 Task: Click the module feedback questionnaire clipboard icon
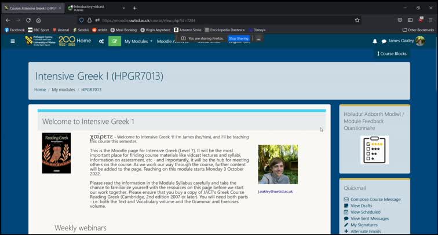(374, 150)
